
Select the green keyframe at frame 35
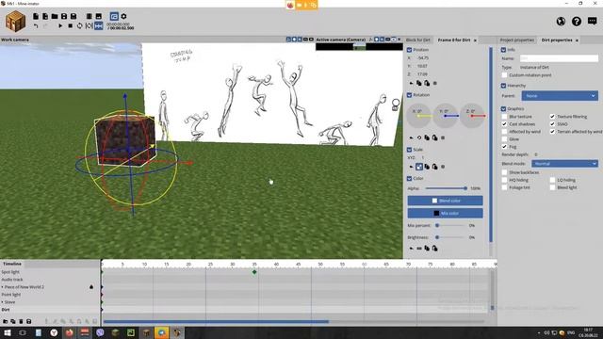tap(254, 272)
